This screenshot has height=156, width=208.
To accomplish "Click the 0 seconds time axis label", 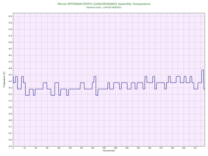I will 13,148.
